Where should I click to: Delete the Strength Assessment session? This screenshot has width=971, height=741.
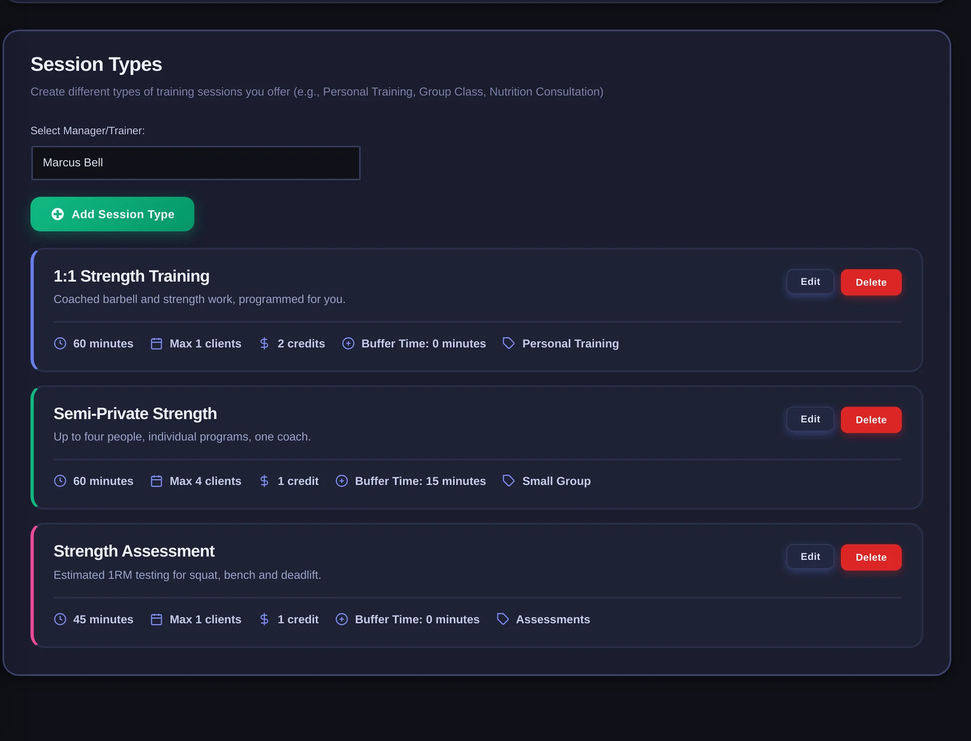click(x=871, y=557)
